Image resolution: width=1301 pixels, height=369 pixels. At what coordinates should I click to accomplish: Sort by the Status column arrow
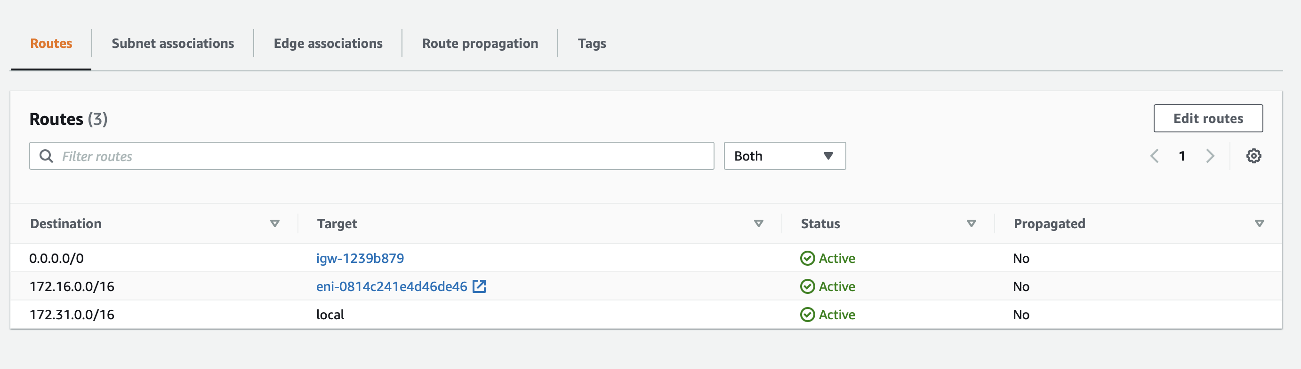pyautogui.click(x=971, y=223)
